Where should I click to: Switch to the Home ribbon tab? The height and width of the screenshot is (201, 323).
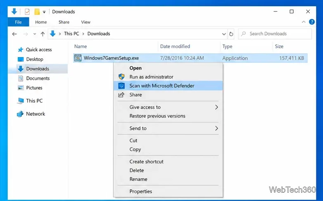point(41,22)
